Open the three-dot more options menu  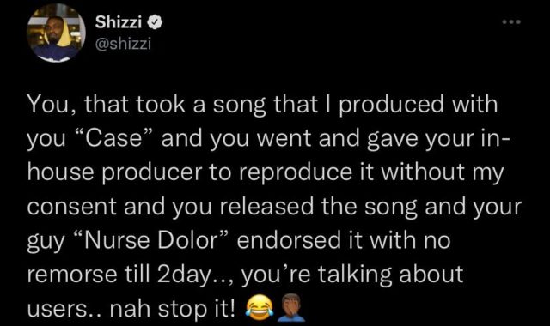tap(512, 22)
